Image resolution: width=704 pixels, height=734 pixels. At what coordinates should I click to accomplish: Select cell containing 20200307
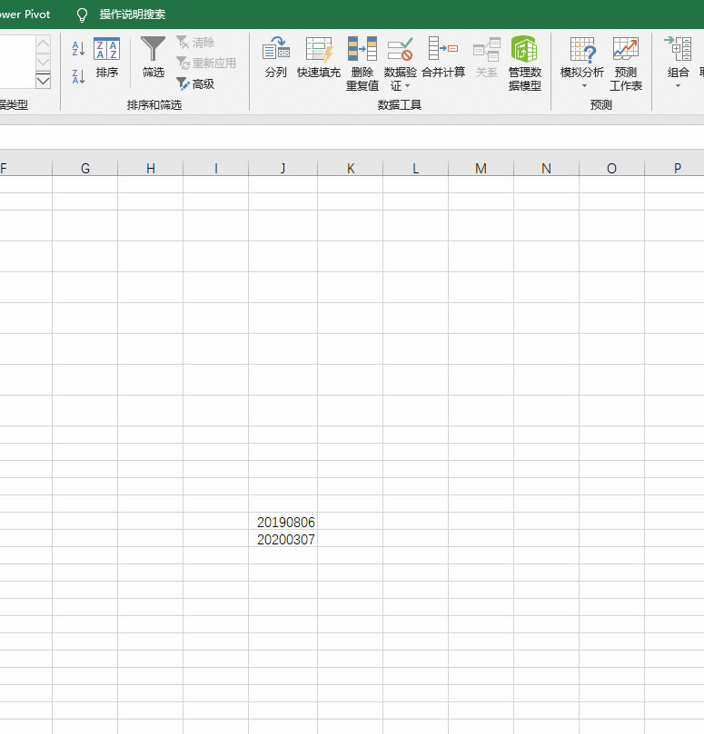(283, 539)
